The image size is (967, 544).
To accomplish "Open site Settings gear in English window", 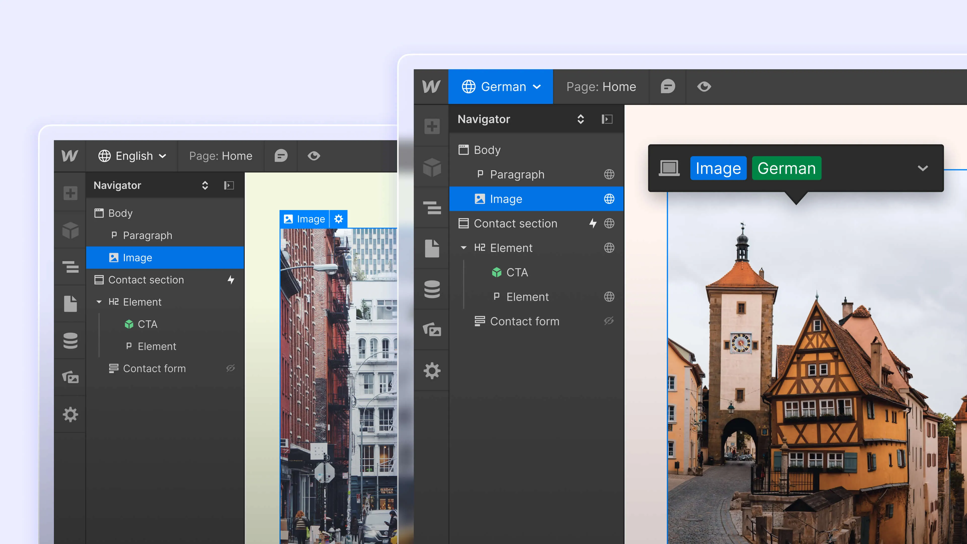I will [x=70, y=415].
